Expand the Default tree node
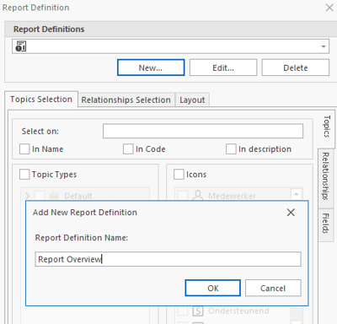Image resolution: width=337 pixels, height=324 pixels. pos(27,196)
